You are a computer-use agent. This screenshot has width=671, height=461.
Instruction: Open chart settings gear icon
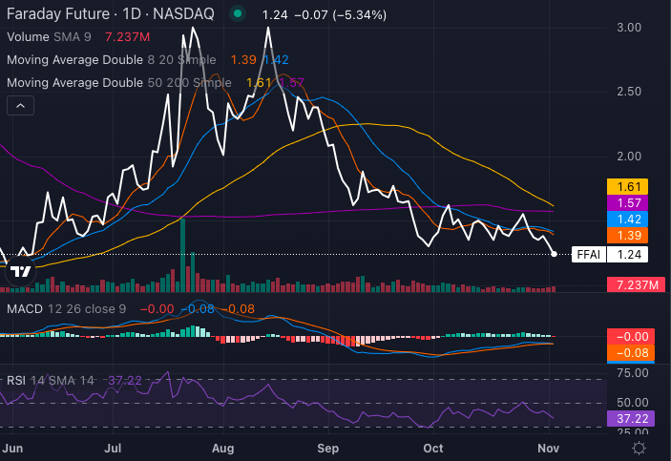coord(639,447)
